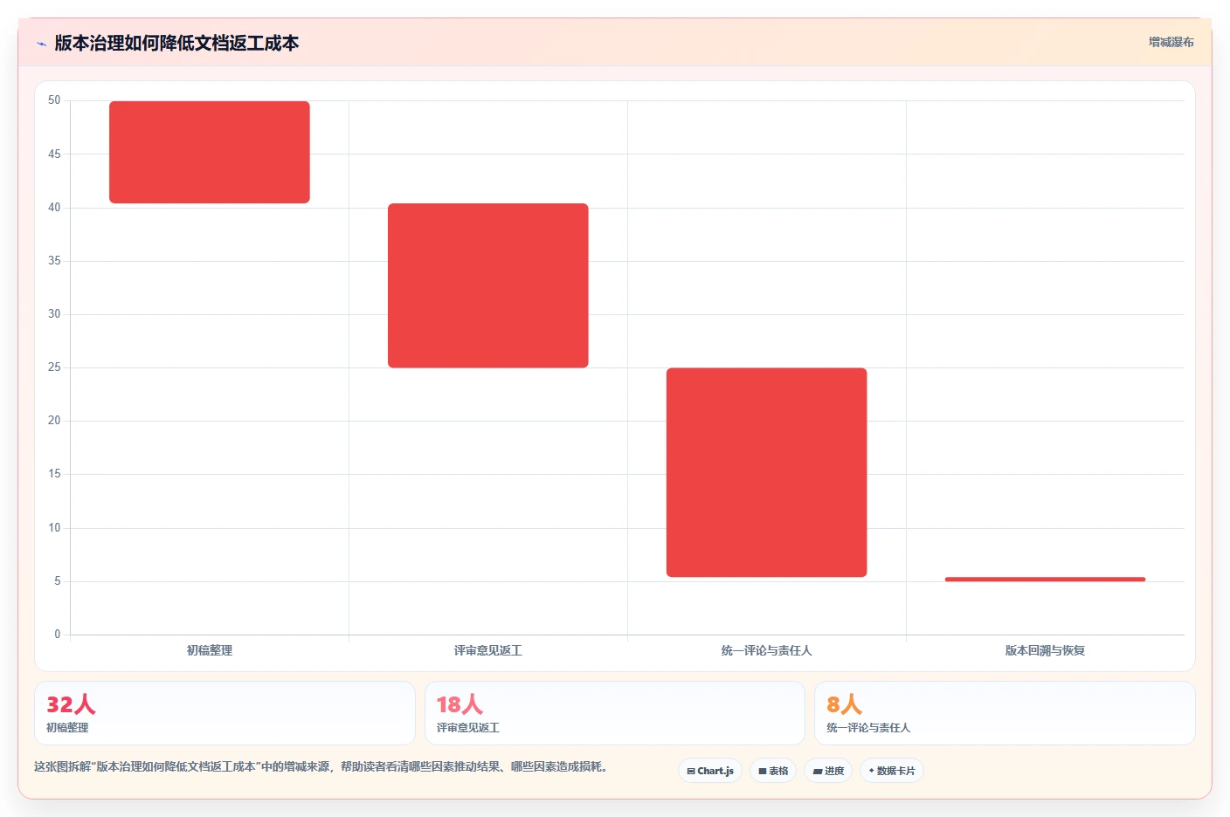
Task: Click the 统一评论与责任人 x-axis label
Action: 767,650
